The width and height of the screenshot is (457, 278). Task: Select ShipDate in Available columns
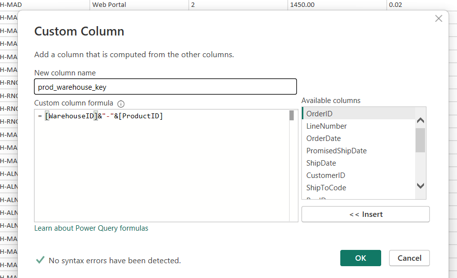pos(359,163)
